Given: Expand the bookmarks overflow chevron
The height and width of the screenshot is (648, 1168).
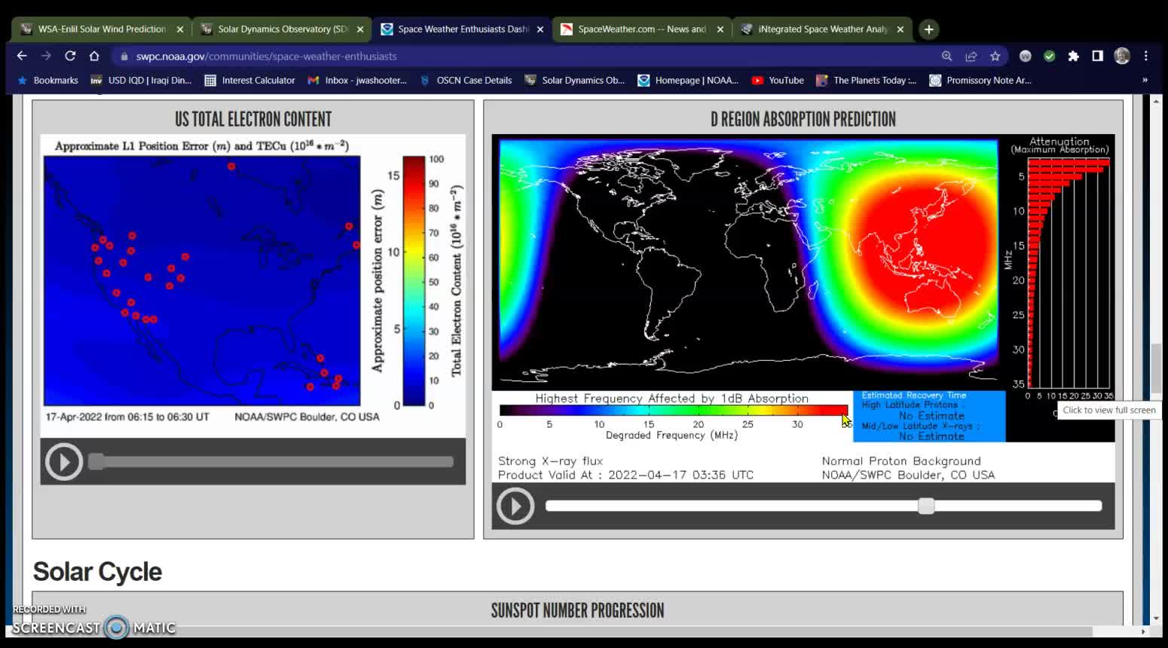Looking at the screenshot, I should click(x=1145, y=80).
